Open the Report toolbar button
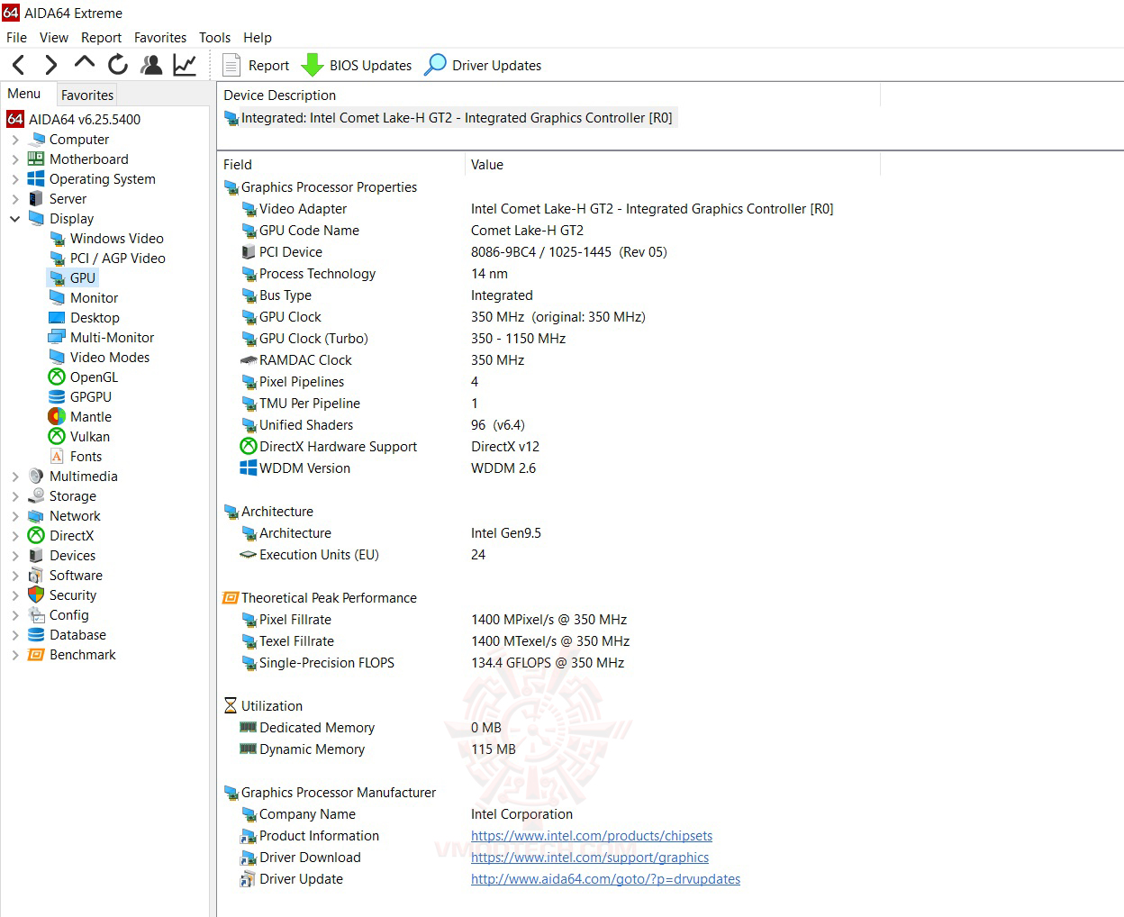 pyautogui.click(x=256, y=65)
